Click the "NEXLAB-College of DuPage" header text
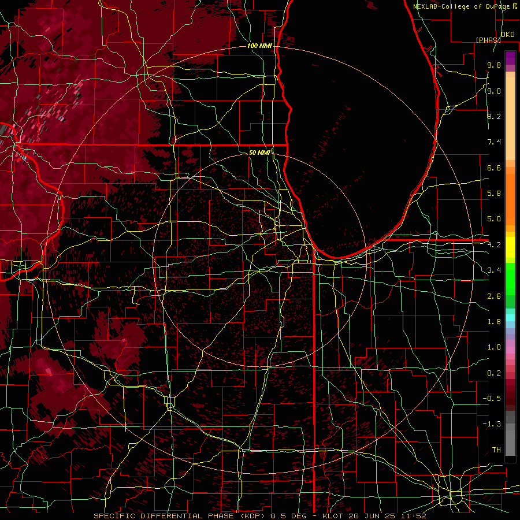Image resolution: width=520 pixels, height=520 pixels. coord(461,6)
